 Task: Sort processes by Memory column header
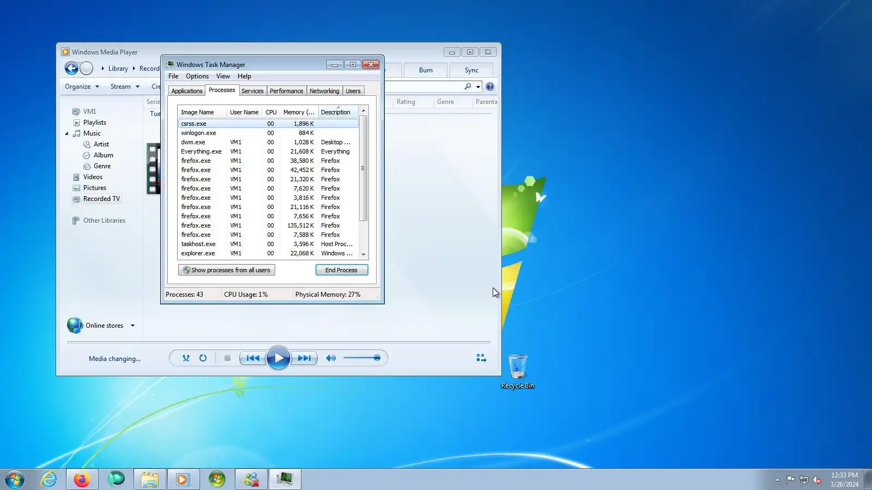click(x=299, y=112)
